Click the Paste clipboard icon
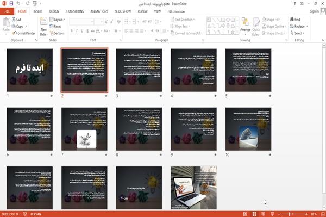 6,22
